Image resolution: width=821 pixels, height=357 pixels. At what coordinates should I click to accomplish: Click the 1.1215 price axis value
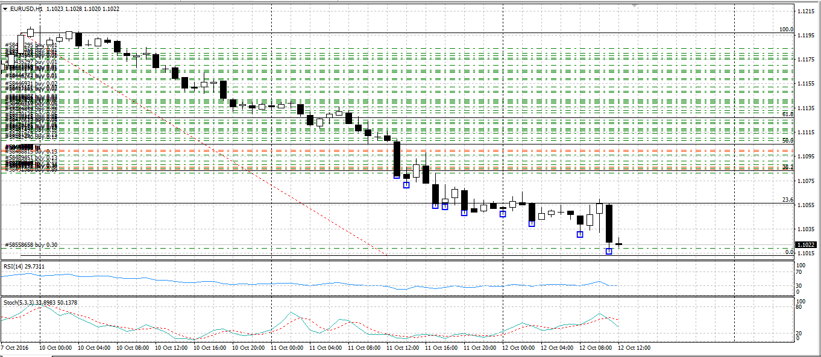point(806,11)
